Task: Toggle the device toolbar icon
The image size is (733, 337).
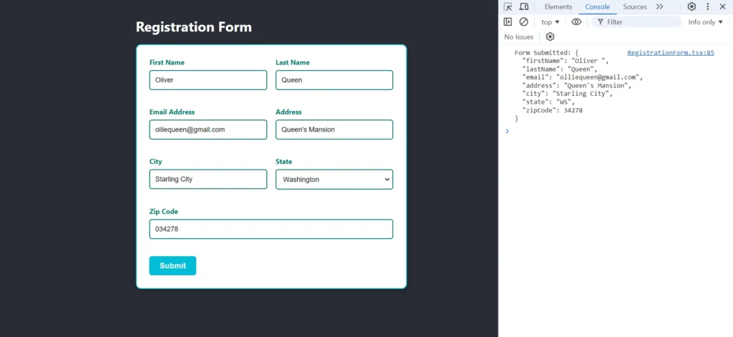Action: [x=524, y=6]
